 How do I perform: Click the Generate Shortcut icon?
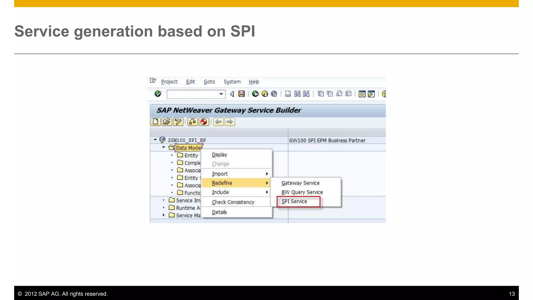point(371,94)
